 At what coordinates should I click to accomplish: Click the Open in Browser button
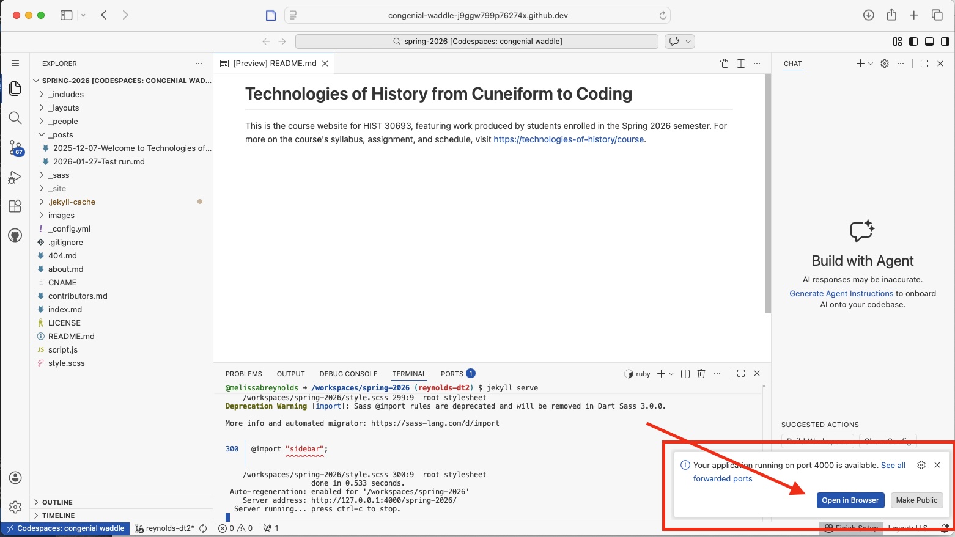[850, 500]
